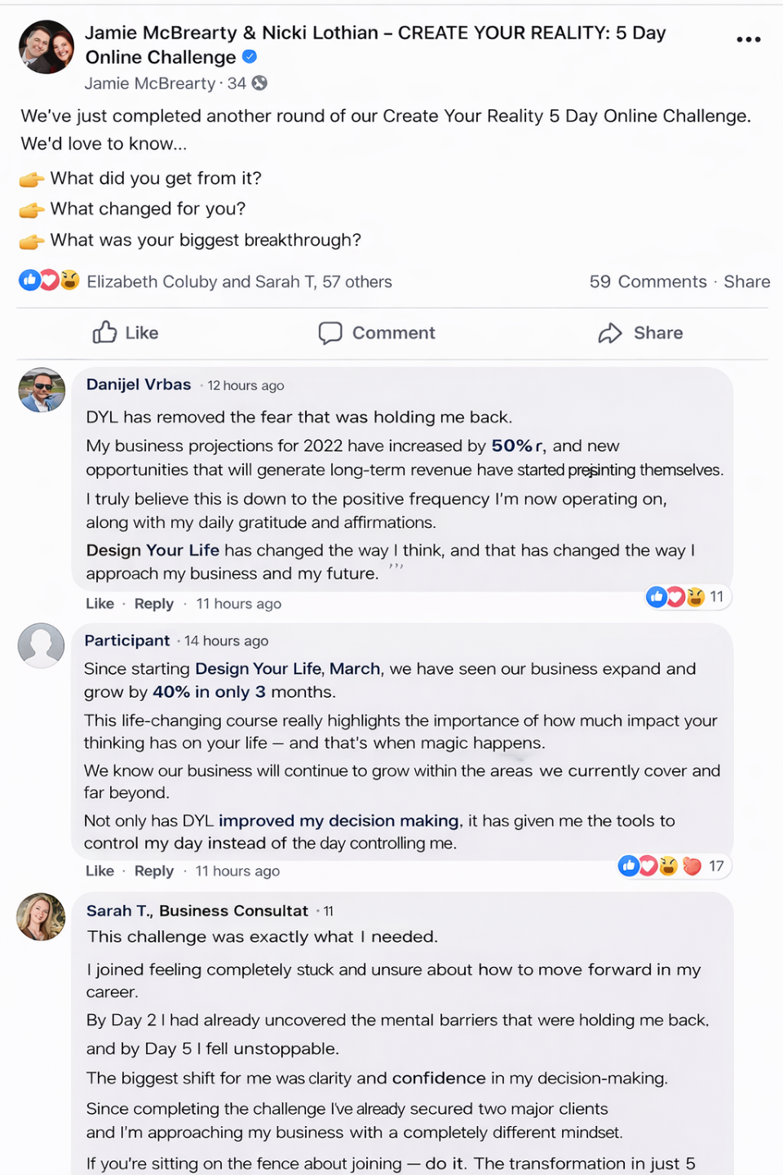Open Sarah T.'s profile photo

tap(41, 916)
